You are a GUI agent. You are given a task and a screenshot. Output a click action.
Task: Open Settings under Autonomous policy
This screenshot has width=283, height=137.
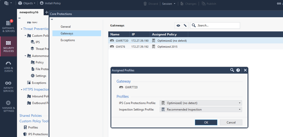tap(39, 76)
